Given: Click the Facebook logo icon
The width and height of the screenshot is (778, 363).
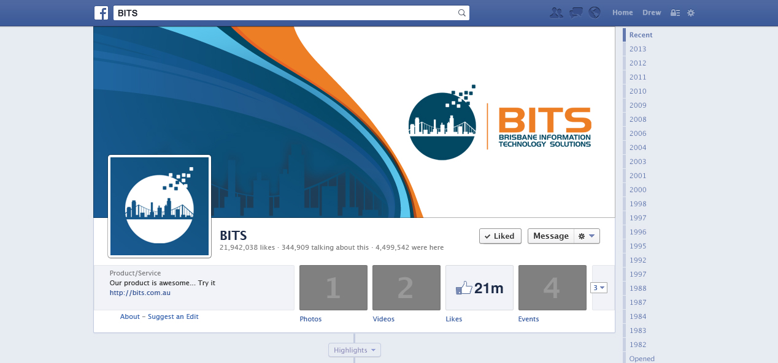Looking at the screenshot, I should coord(101,13).
